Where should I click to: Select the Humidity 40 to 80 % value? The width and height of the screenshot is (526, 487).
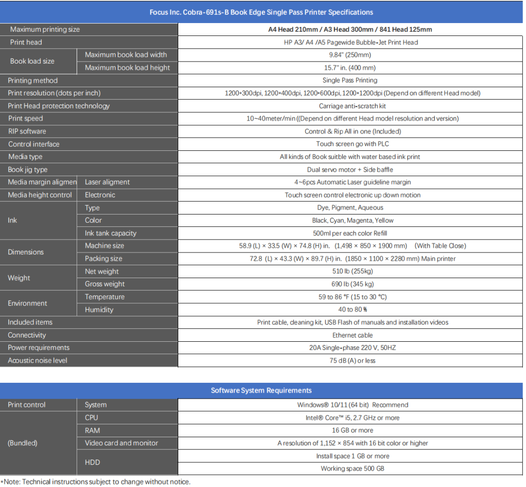click(x=352, y=309)
